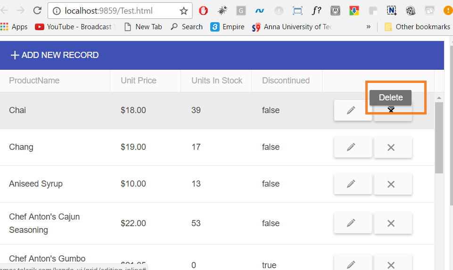
Task: Open the Other bookmarks folder
Action: tap(417, 27)
